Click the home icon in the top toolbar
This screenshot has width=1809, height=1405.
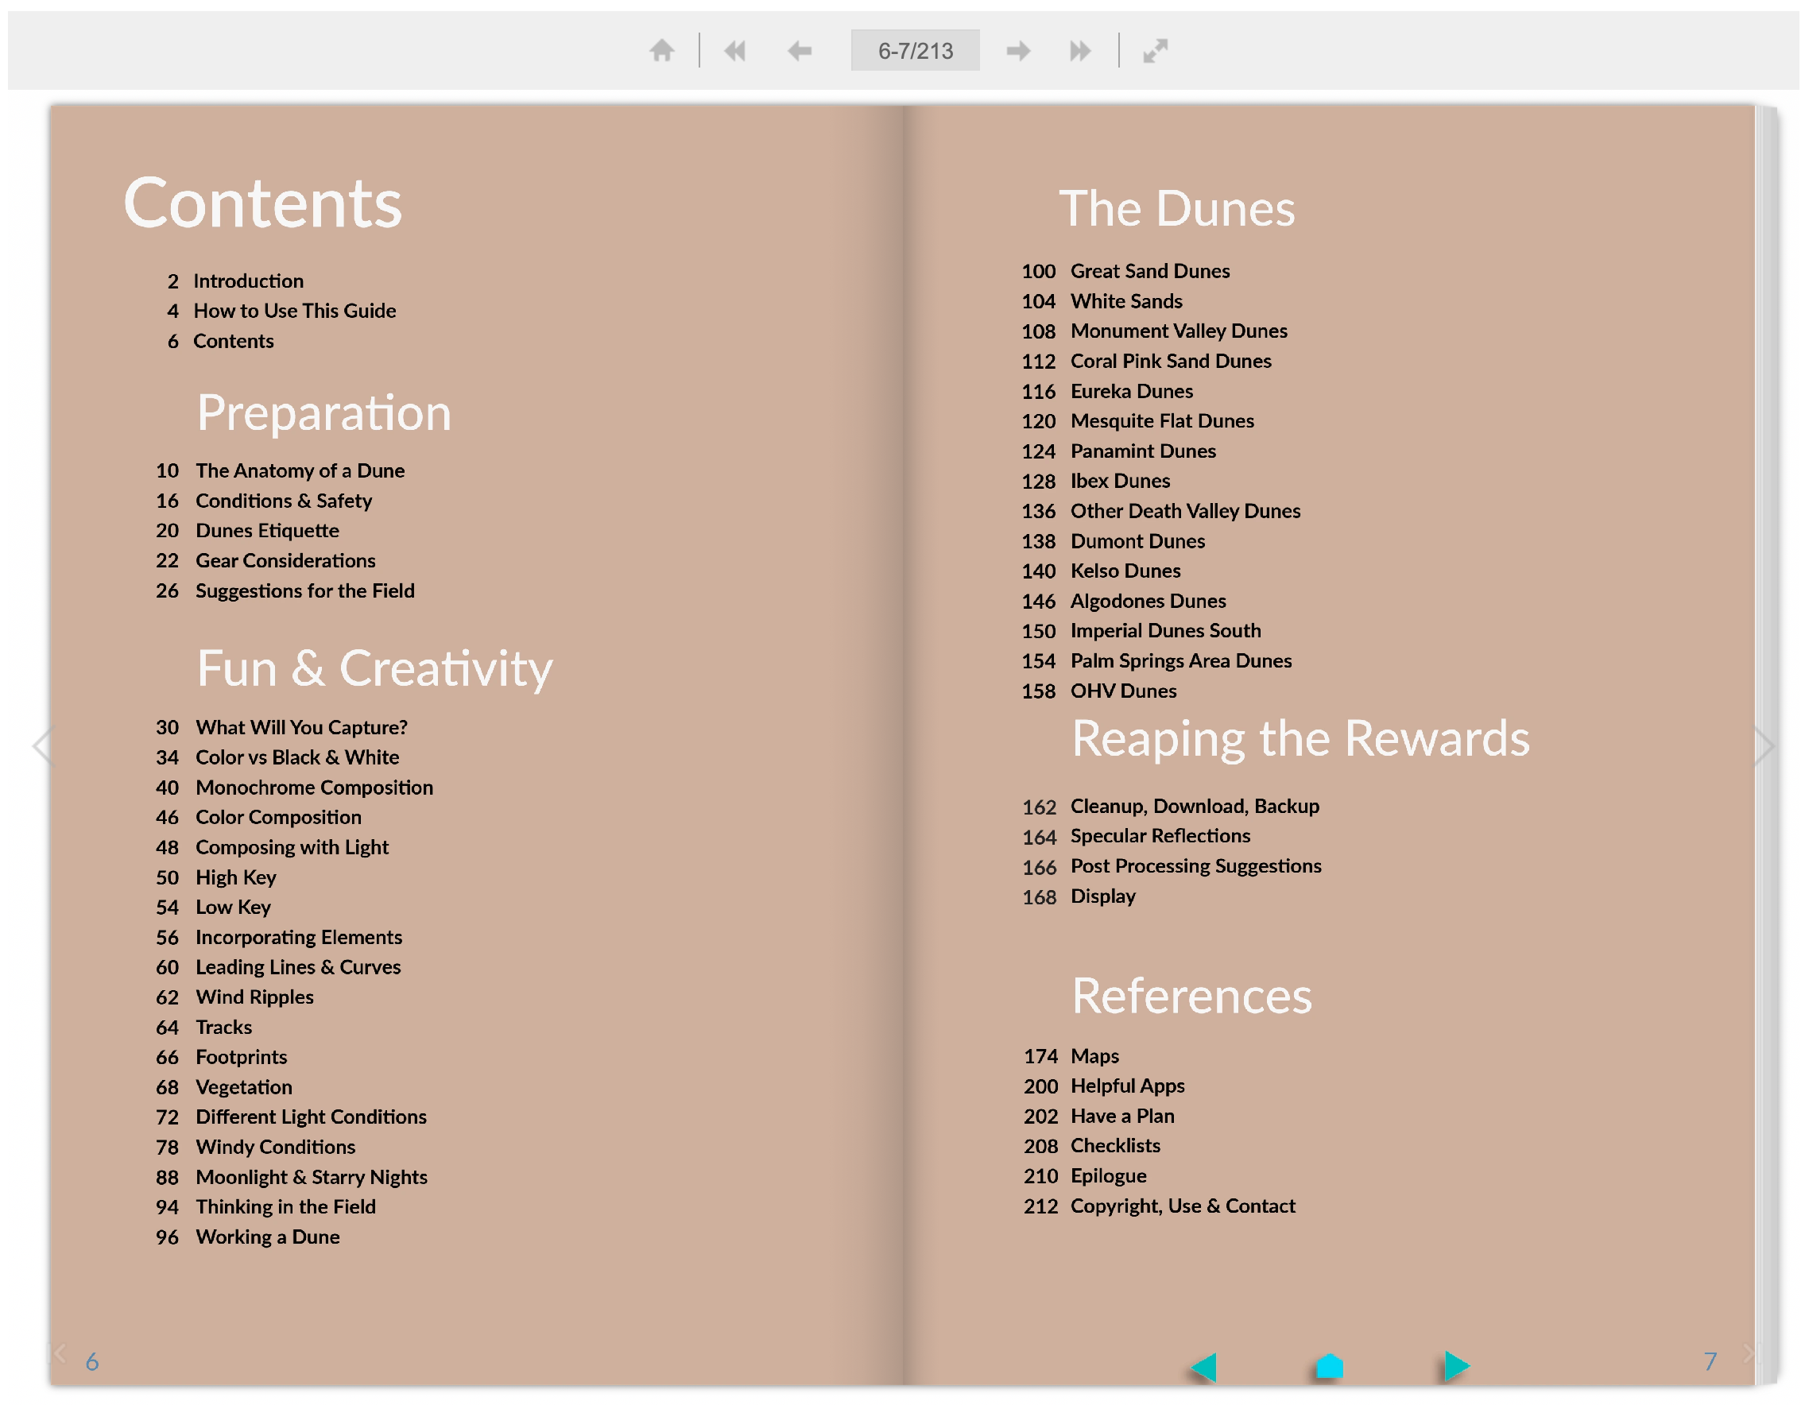pyautogui.click(x=662, y=51)
